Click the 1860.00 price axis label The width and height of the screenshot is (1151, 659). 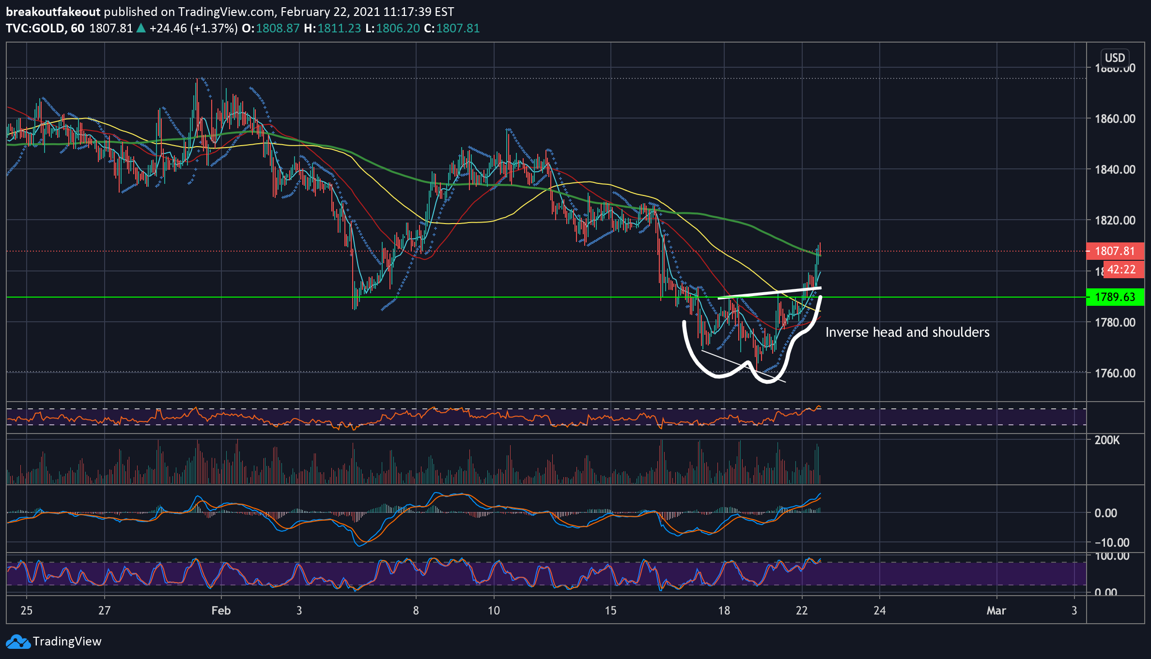tap(1115, 119)
